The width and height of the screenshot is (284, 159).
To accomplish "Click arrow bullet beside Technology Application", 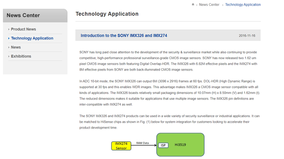I will (x=9, y=38).
